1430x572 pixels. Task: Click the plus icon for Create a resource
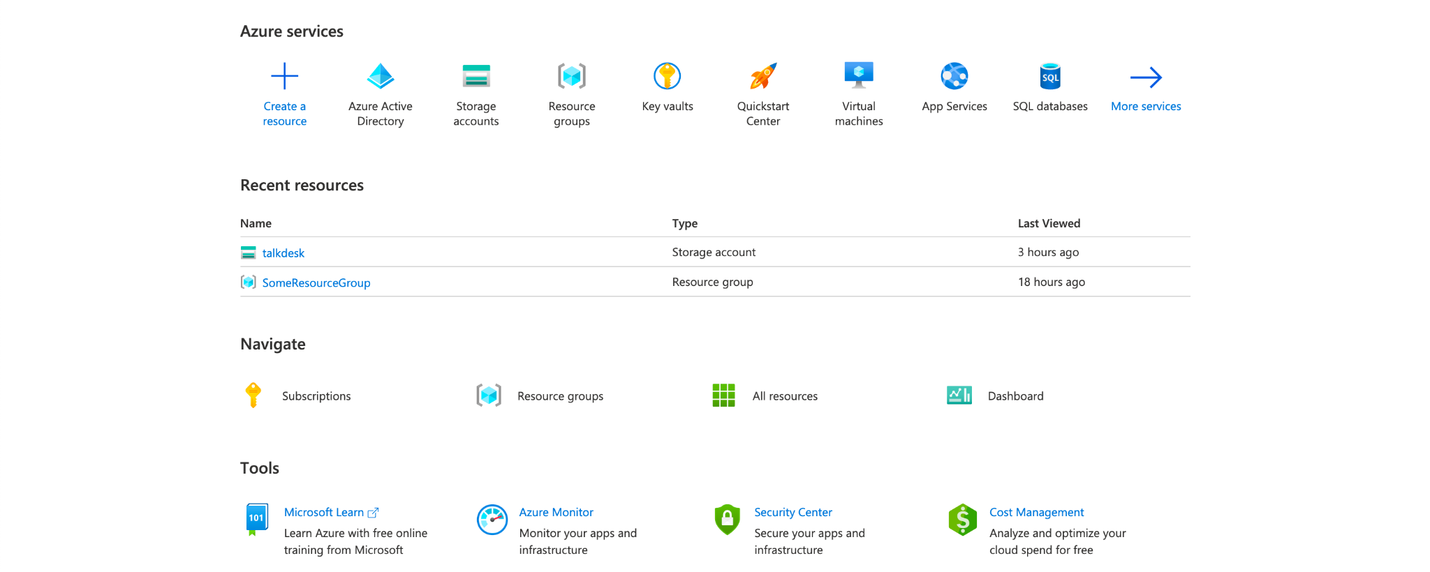[284, 76]
